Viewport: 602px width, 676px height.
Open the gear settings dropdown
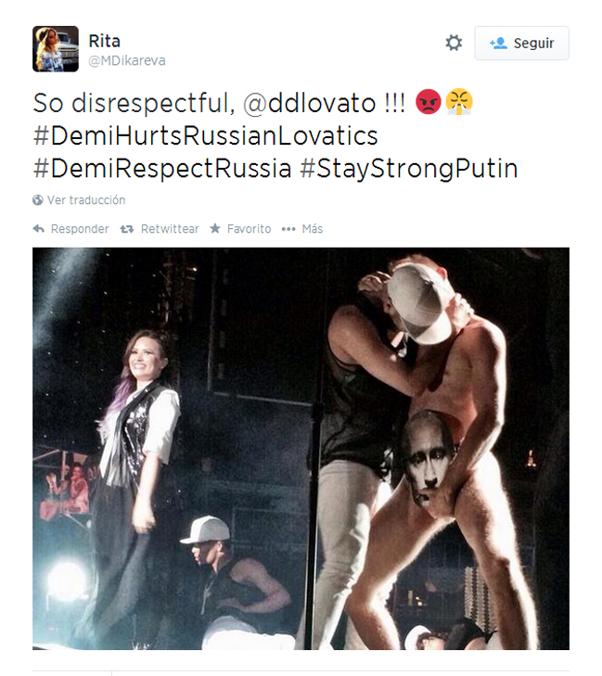[454, 43]
